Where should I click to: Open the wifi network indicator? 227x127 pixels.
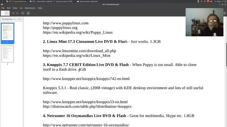[x=205, y=1]
